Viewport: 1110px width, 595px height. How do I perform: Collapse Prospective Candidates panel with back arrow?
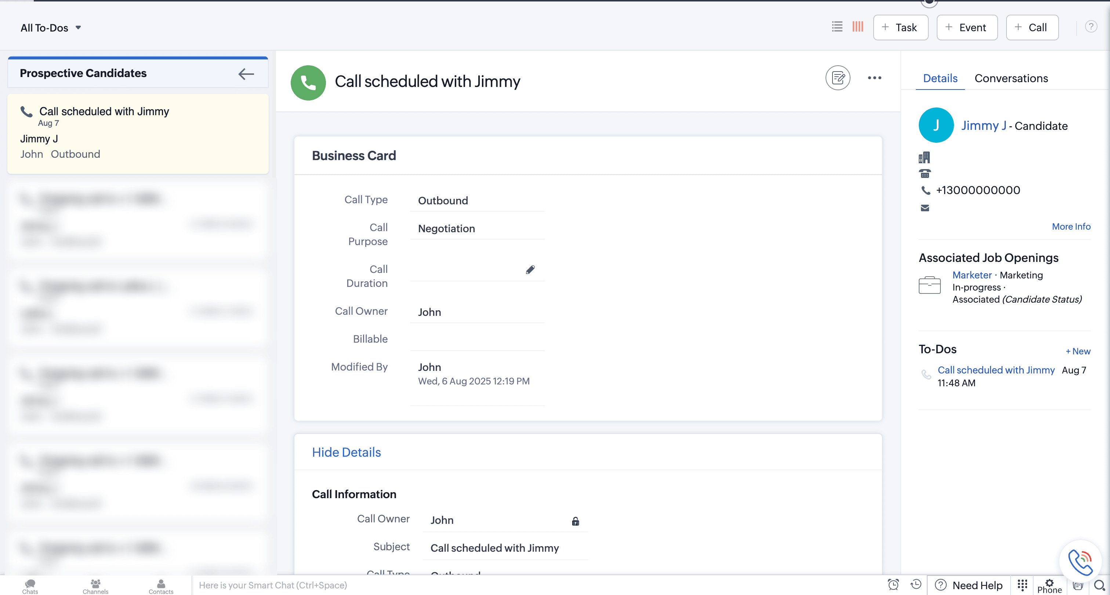pos(246,74)
